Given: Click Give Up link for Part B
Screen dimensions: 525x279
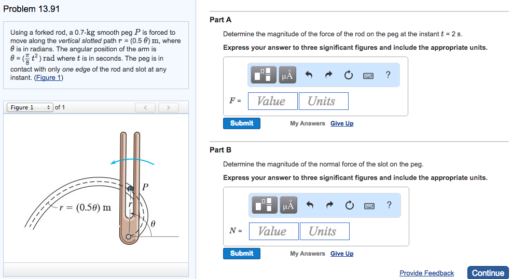Looking at the screenshot, I should click(342, 254).
